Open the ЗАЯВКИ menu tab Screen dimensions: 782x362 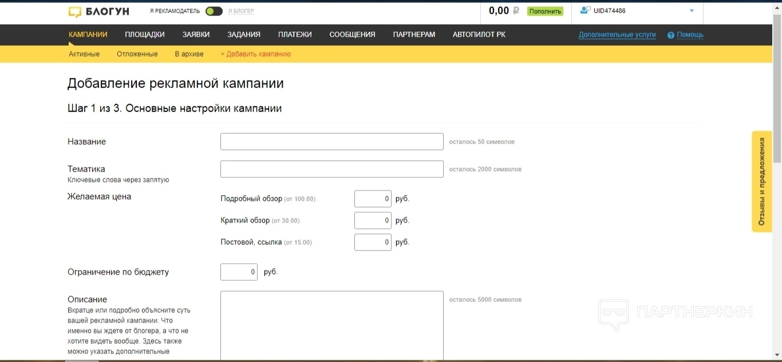point(196,34)
